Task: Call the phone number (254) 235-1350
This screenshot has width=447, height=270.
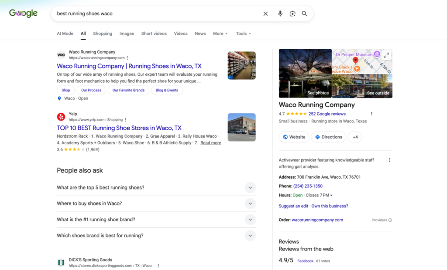Action: [x=308, y=186]
